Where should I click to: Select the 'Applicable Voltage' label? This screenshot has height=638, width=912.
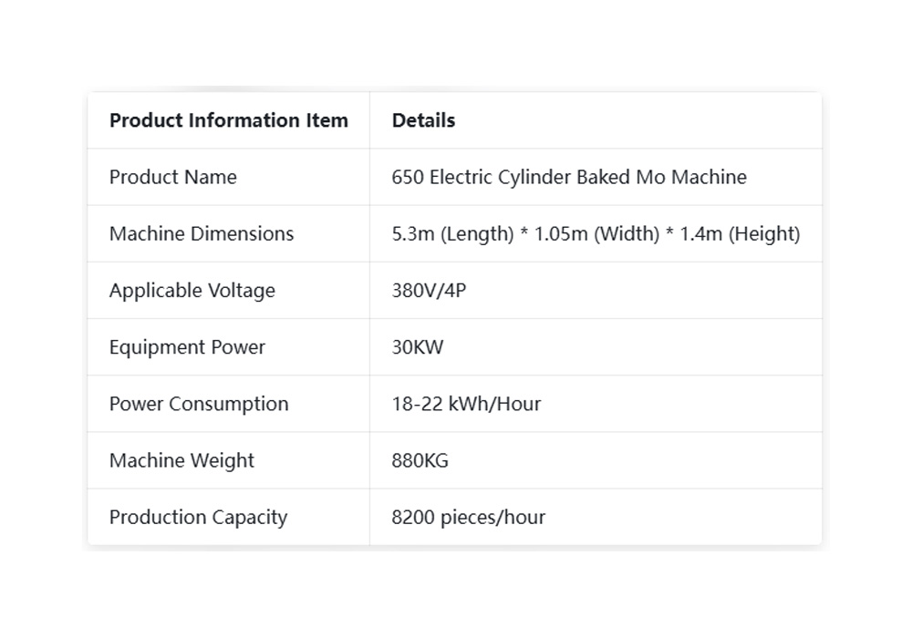pos(192,290)
